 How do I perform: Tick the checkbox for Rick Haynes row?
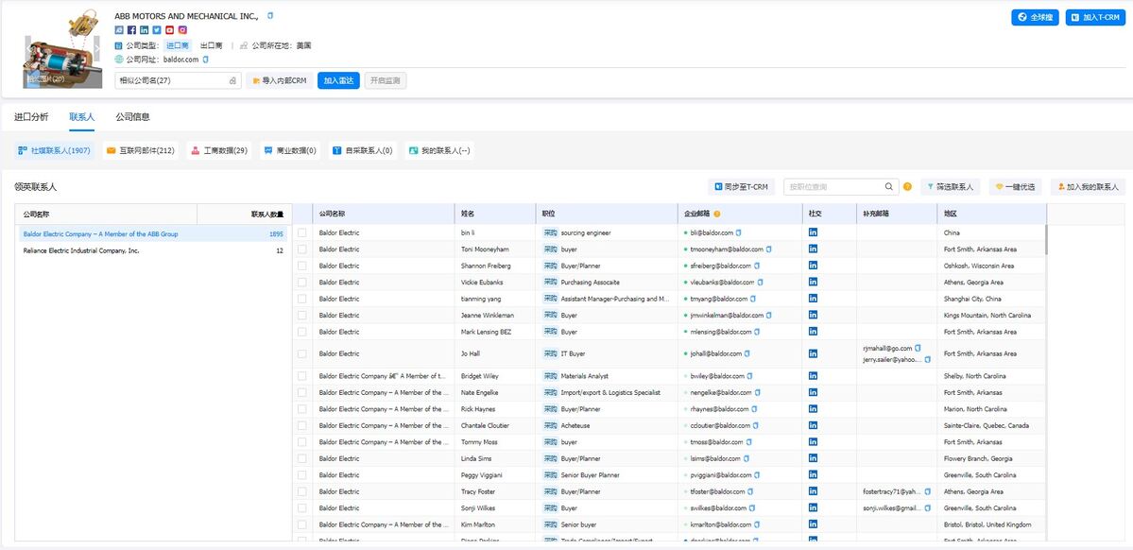[302, 409]
